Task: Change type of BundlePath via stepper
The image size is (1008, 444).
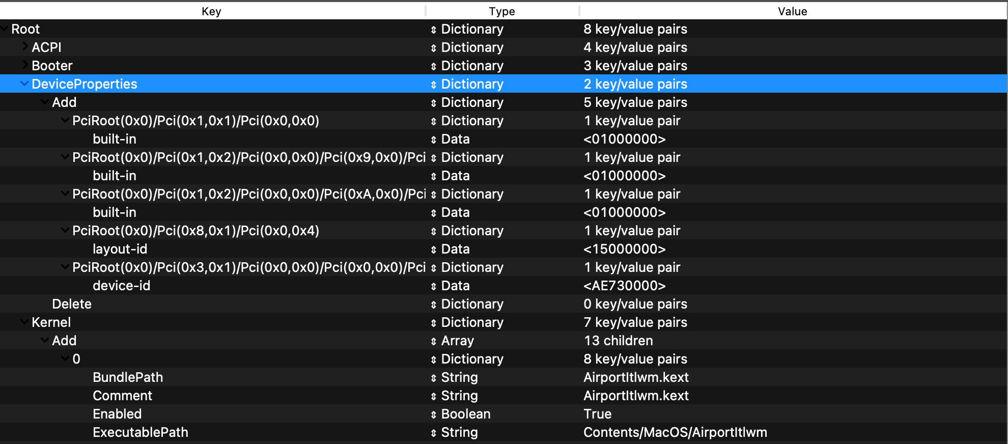Action: click(x=433, y=378)
